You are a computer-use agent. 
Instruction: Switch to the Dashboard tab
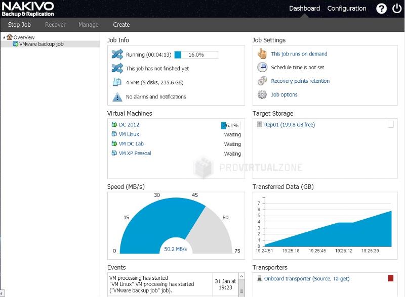pos(305,9)
